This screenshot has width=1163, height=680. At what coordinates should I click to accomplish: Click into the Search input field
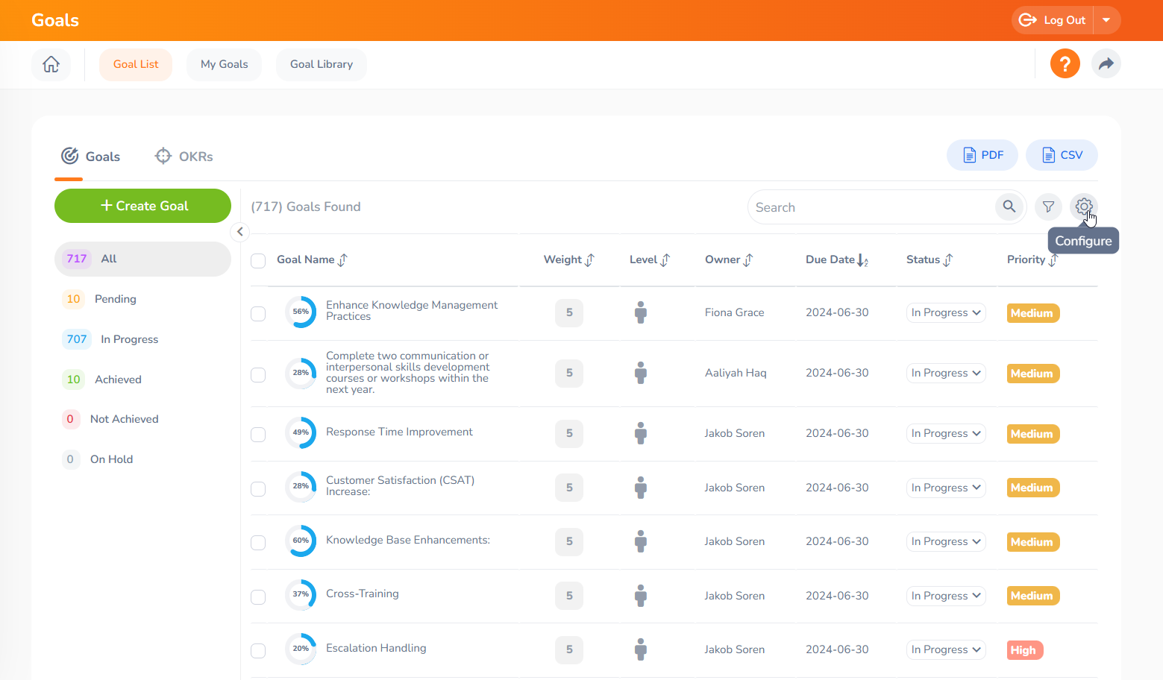click(x=873, y=207)
